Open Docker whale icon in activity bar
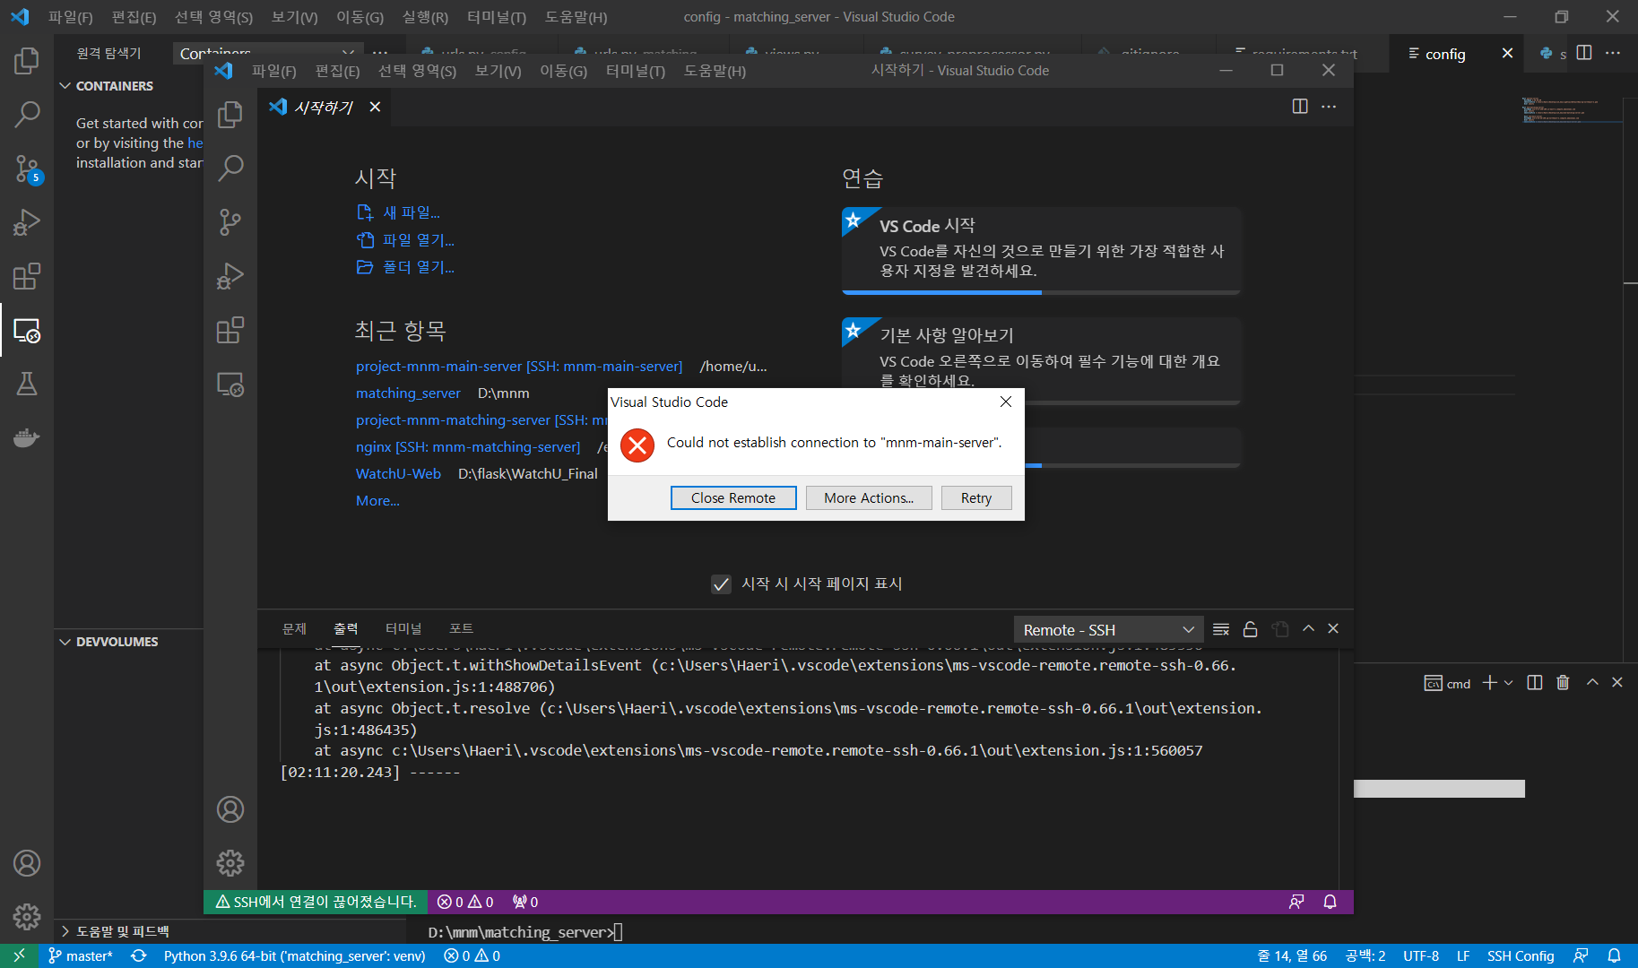 (27, 438)
